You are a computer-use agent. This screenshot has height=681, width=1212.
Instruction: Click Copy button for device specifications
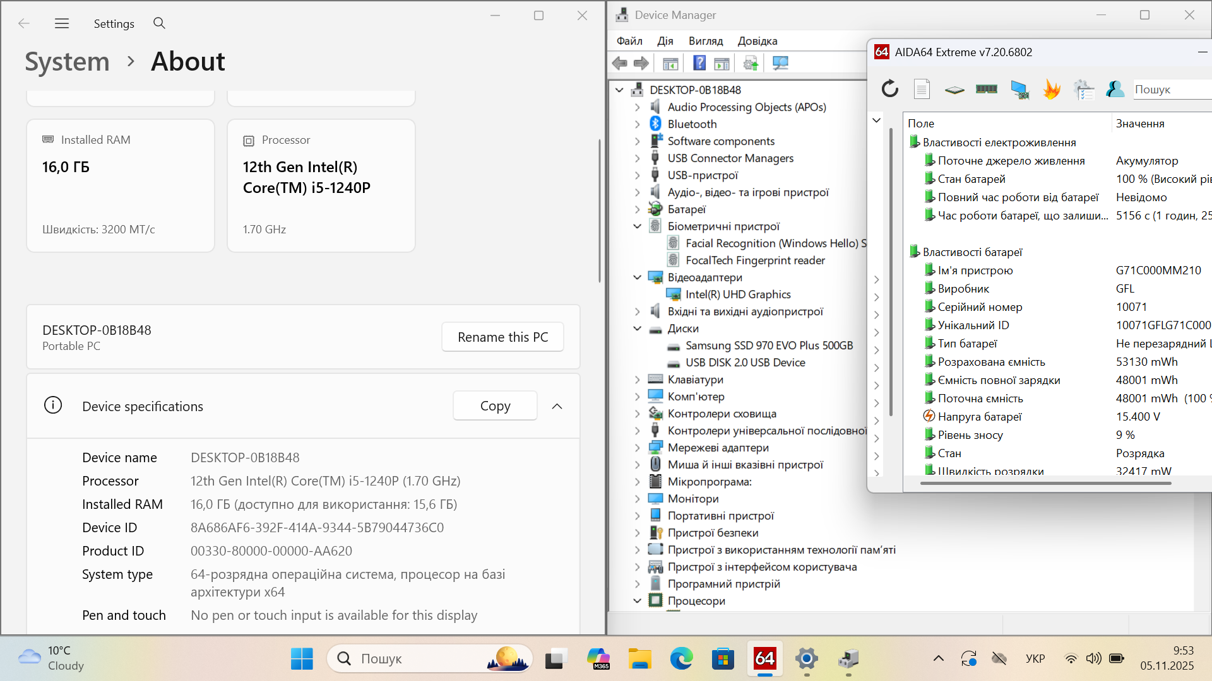pyautogui.click(x=495, y=406)
